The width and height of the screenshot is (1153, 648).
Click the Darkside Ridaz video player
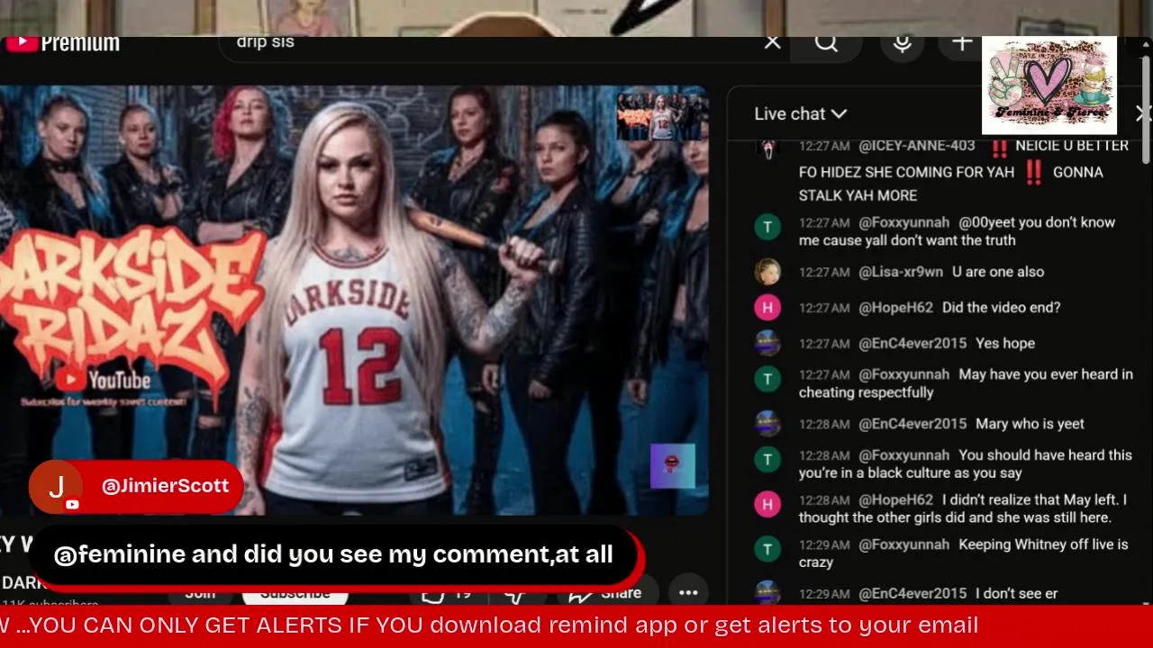(354, 300)
